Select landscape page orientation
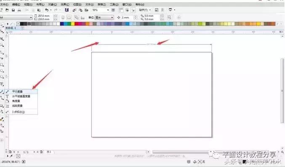 [x=69, y=18]
